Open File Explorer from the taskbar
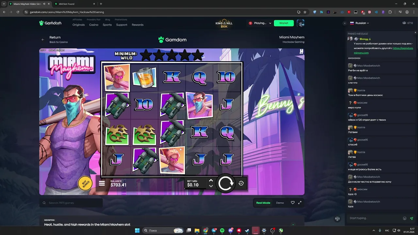The height and width of the screenshot is (235, 418). click(x=197, y=230)
